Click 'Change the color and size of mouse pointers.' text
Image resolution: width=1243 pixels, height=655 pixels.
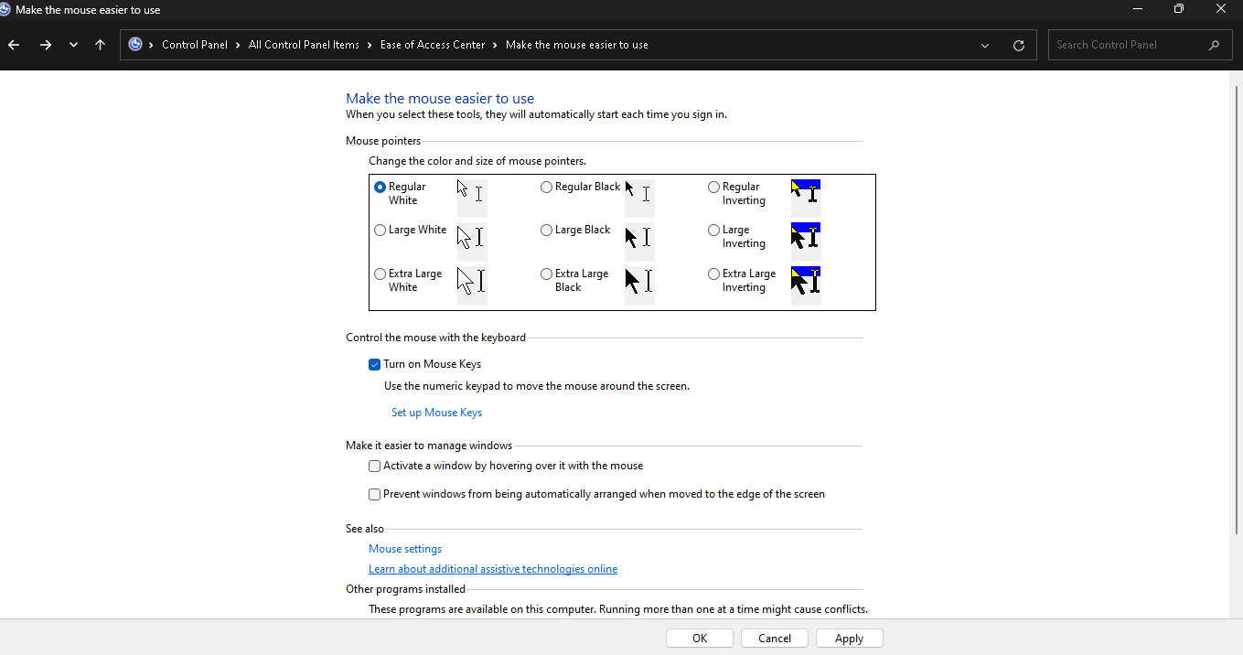477,161
